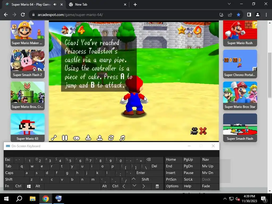Click the spacebar on On-Screen Keyboard
272x204 pixels.
pyautogui.click(x=73, y=186)
